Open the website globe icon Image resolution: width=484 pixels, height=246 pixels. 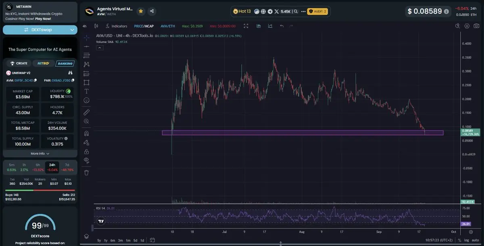click(263, 12)
